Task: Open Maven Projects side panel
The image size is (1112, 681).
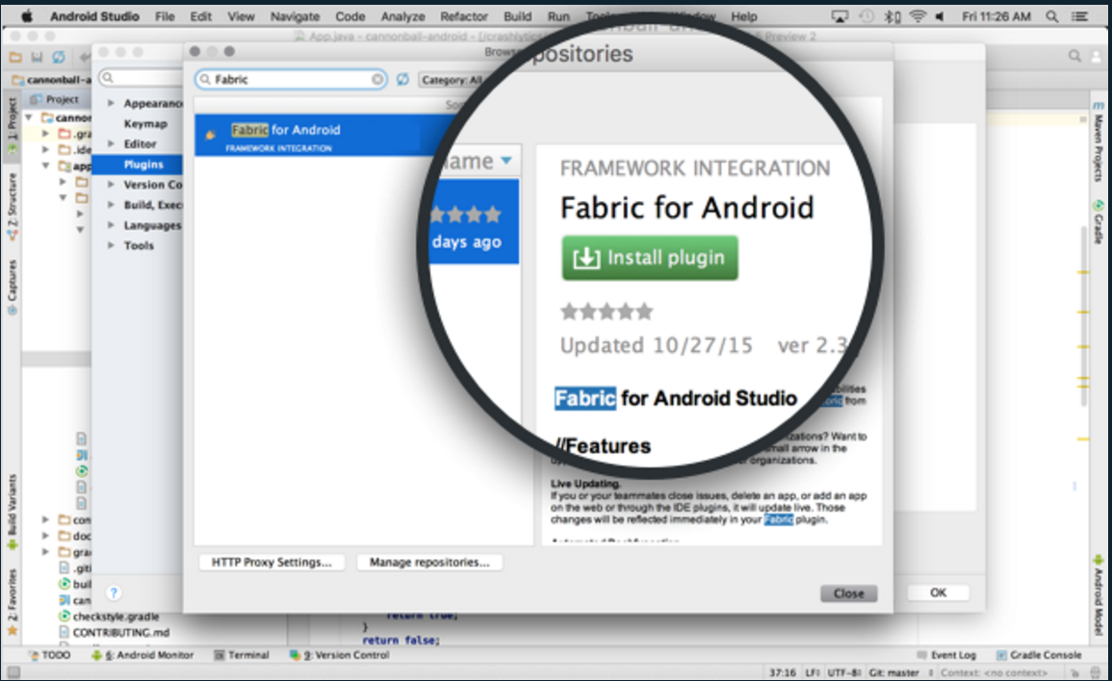Action: (1099, 141)
